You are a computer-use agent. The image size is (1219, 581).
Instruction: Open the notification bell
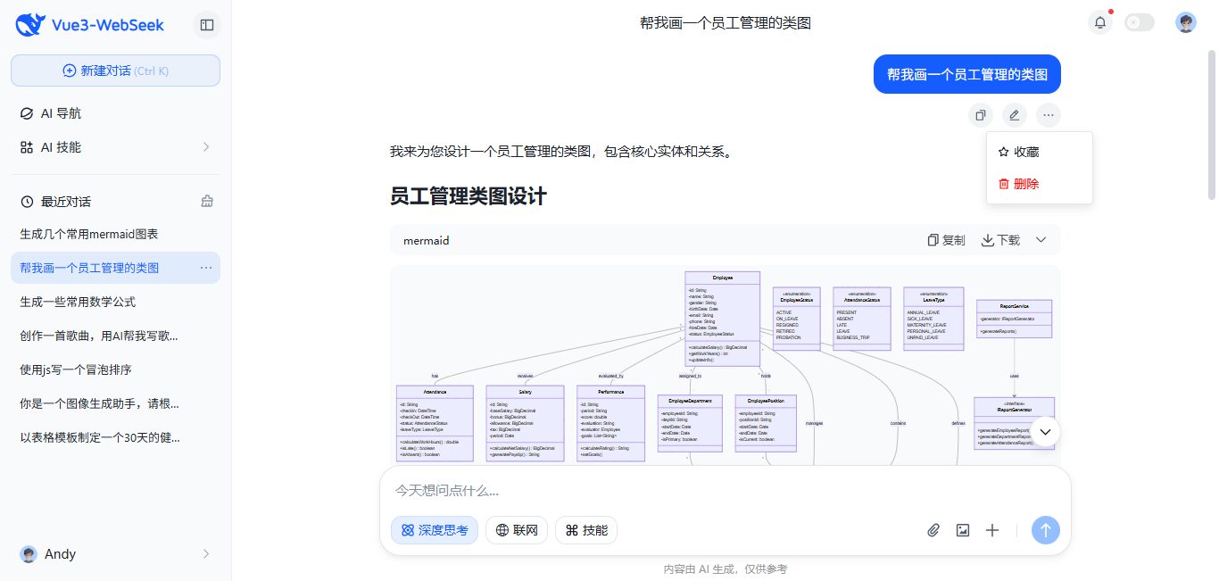[x=1099, y=22]
